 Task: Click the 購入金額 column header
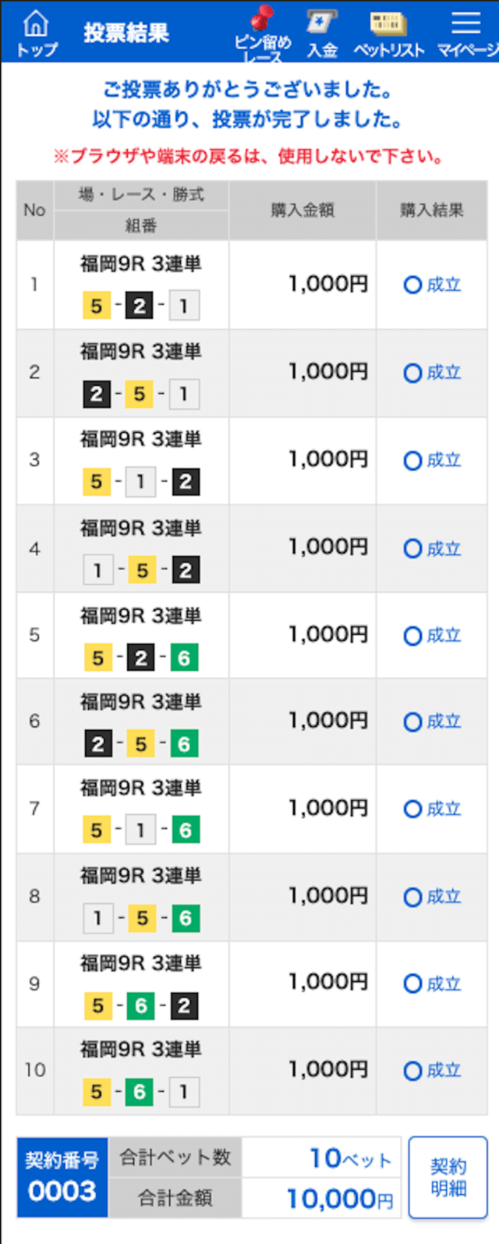[x=303, y=210]
